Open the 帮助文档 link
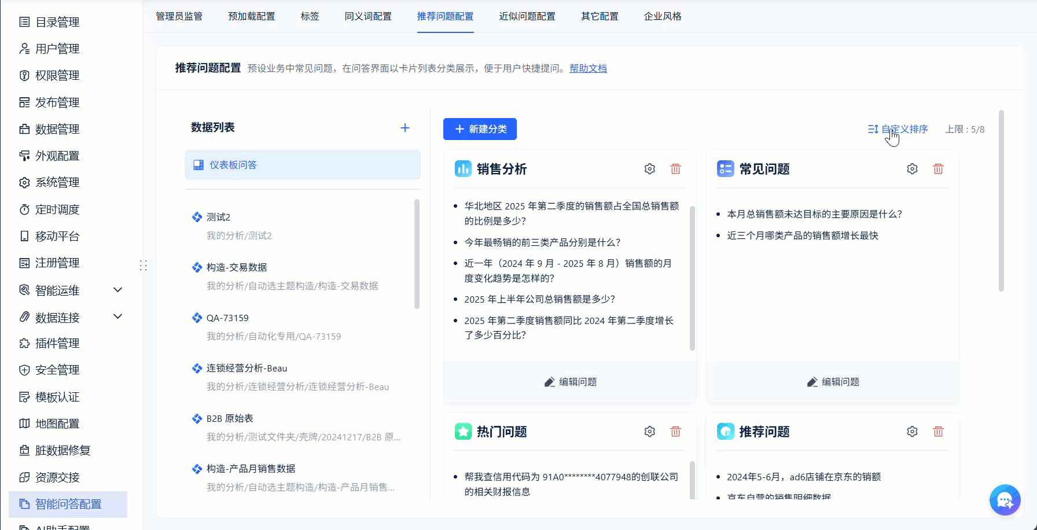This screenshot has width=1037, height=530. click(588, 68)
